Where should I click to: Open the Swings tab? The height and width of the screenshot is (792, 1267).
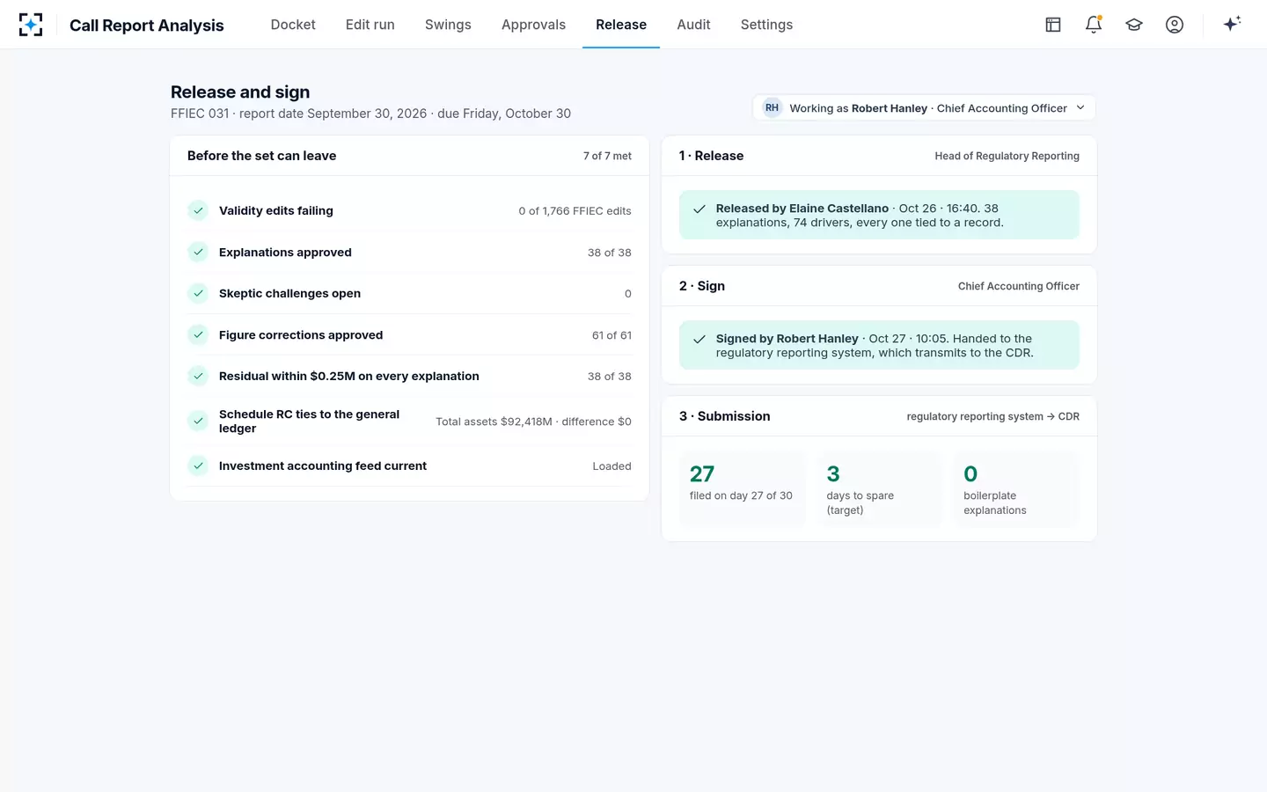click(x=448, y=25)
